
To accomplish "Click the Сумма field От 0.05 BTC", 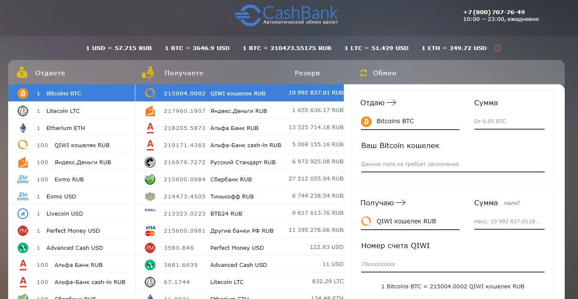I will click(x=509, y=121).
